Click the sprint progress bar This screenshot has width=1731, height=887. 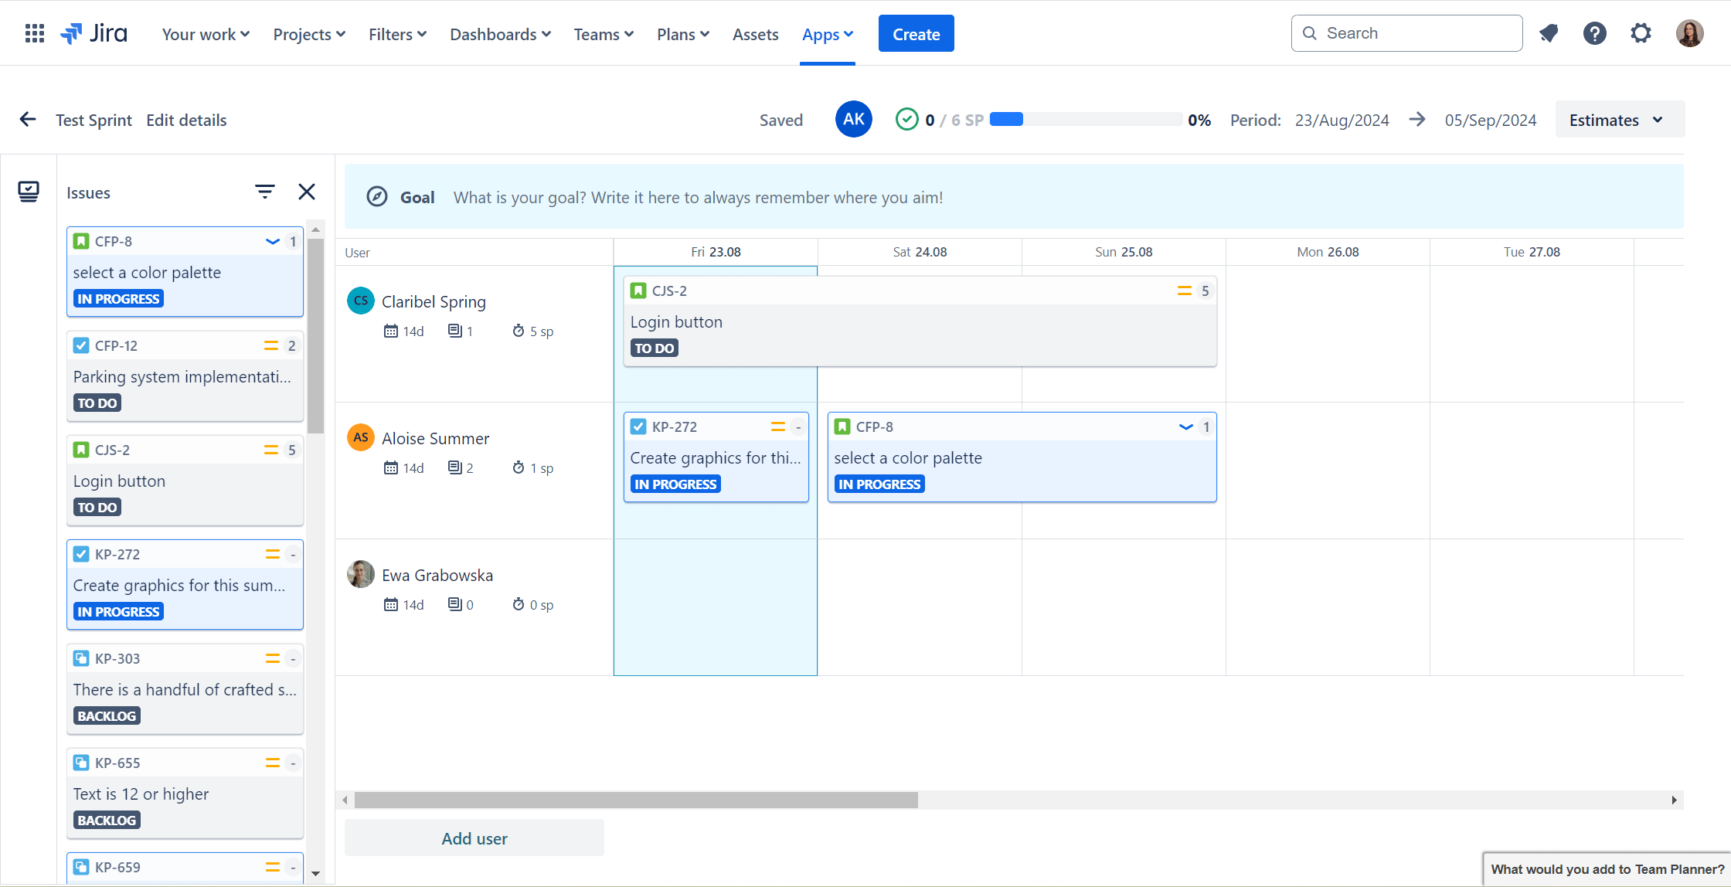tap(1086, 119)
